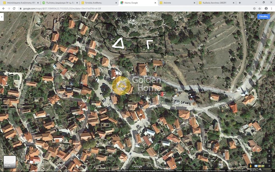Viewport: 275px width, 172px height.
Task: Open the first photo thumbnail in strip
Action: tap(256, 166)
